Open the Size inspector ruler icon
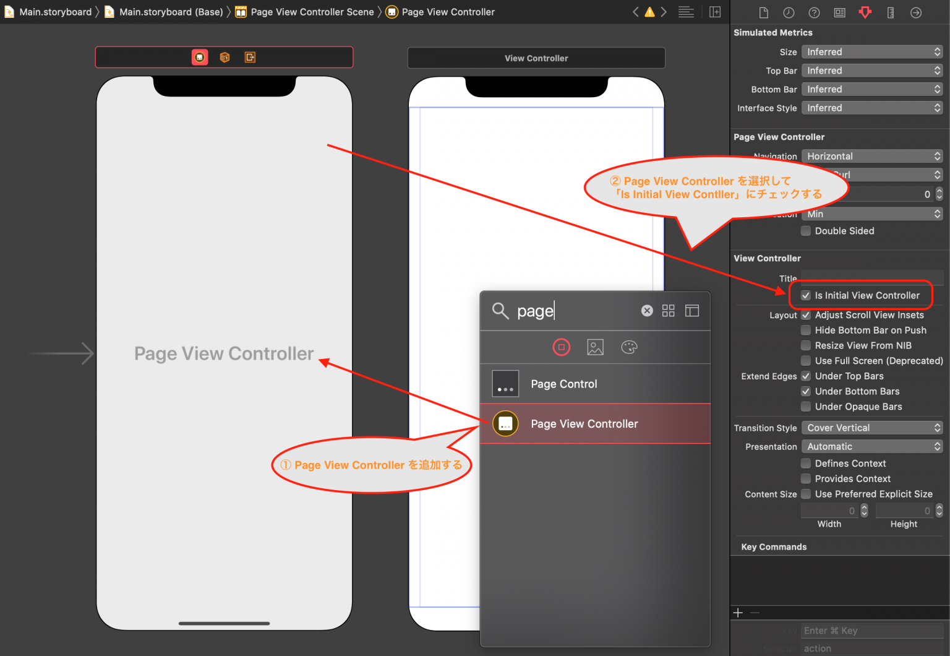 (890, 12)
